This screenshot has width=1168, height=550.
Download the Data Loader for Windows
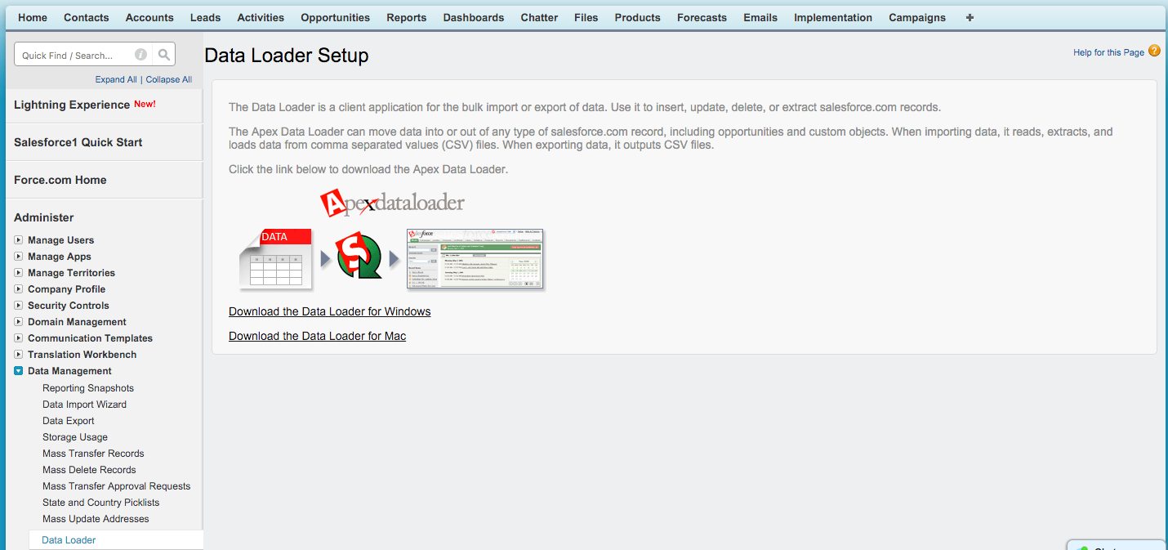(x=330, y=311)
